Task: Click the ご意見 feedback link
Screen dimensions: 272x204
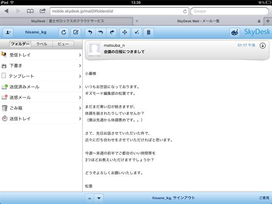Action: [x=264, y=198]
